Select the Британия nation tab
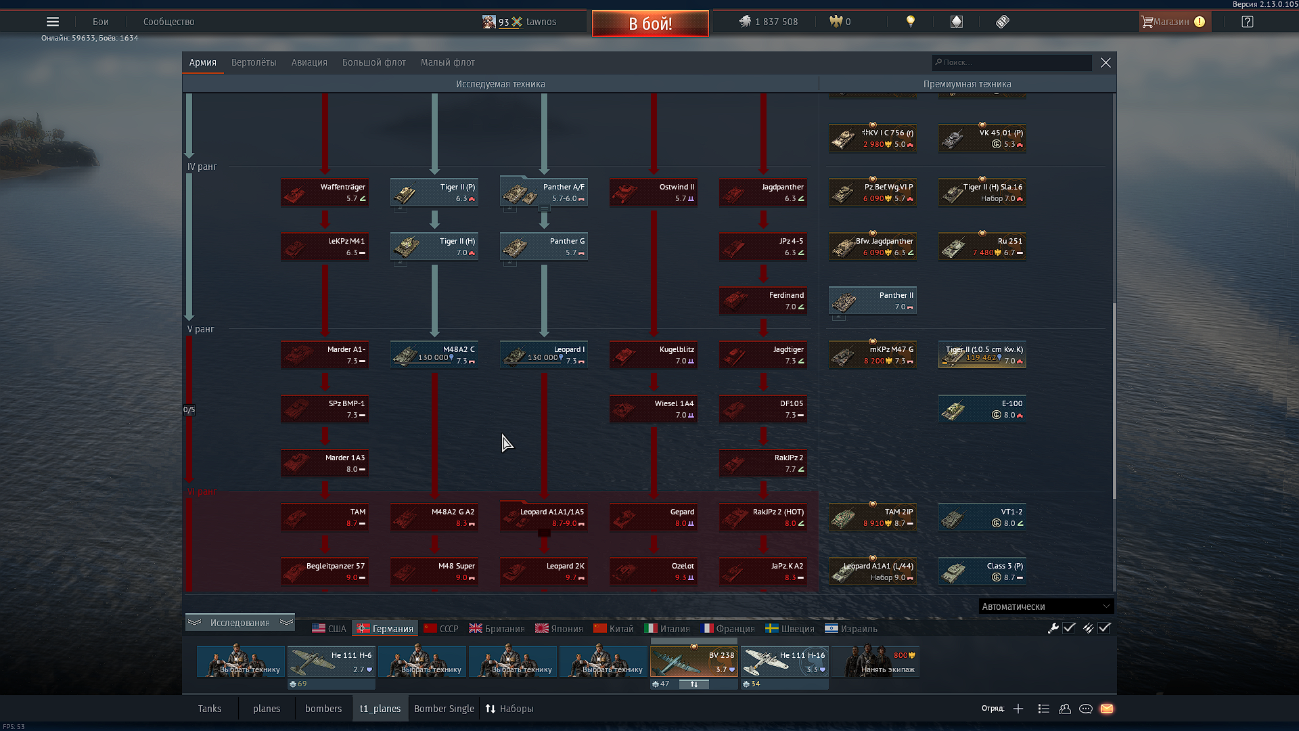The image size is (1299, 731). pos(497,629)
